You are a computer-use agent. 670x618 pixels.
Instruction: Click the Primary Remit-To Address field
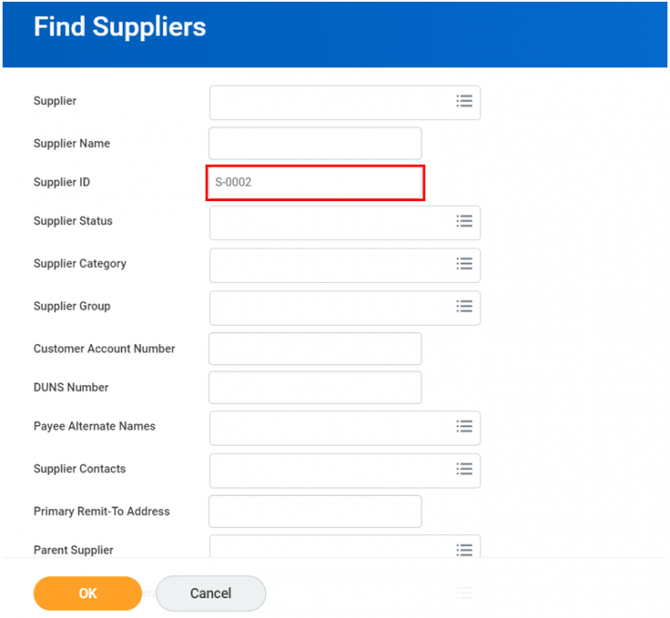coord(315,511)
